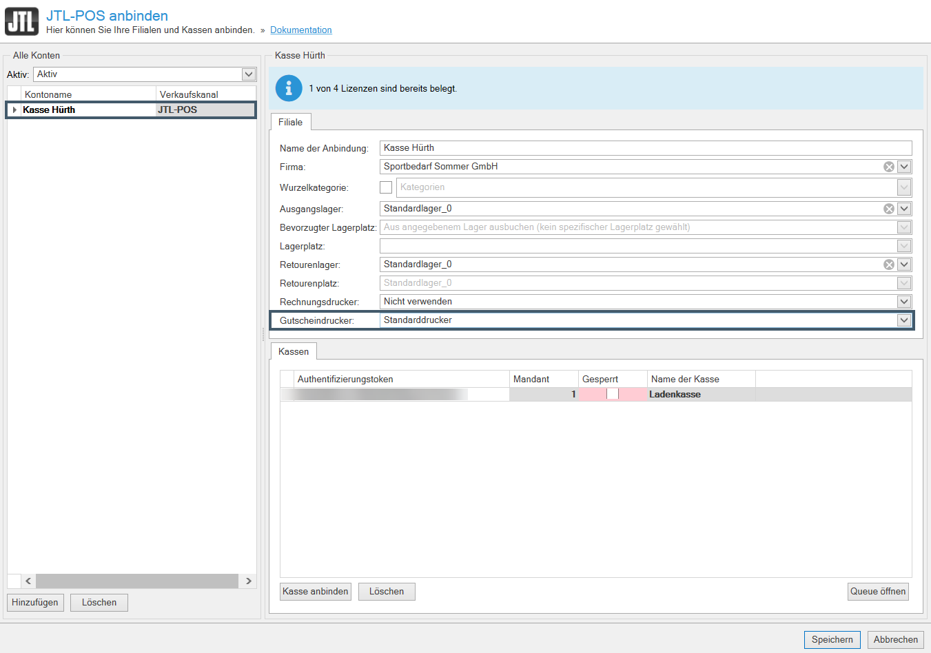The image size is (931, 653).
Task: Open the Lagerplatz dropdown
Action: [904, 246]
